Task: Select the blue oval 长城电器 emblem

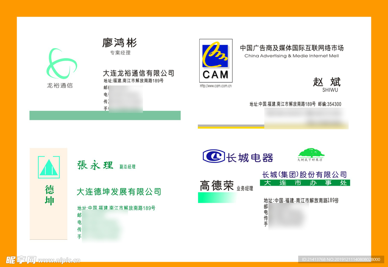Action: [214, 156]
